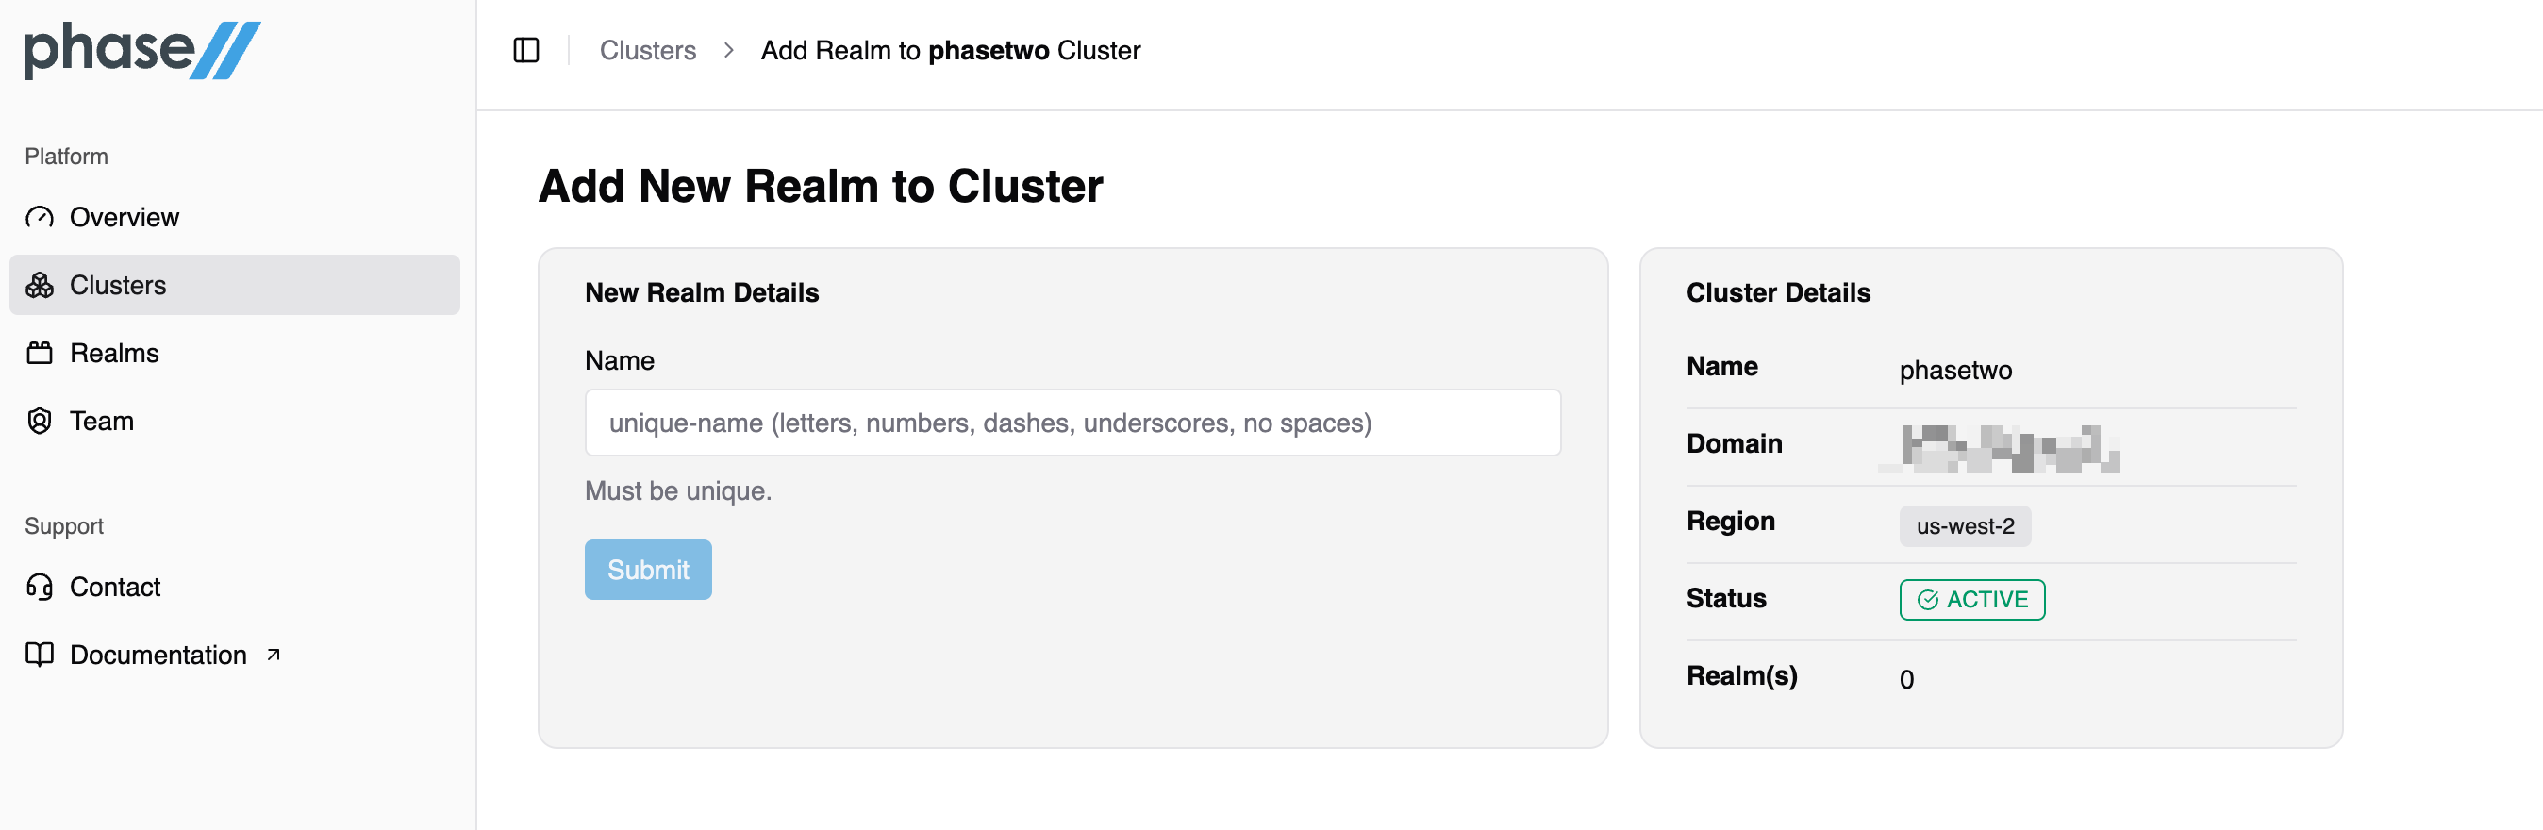
Task: Click the Contact headset icon
Action: pos(40,587)
